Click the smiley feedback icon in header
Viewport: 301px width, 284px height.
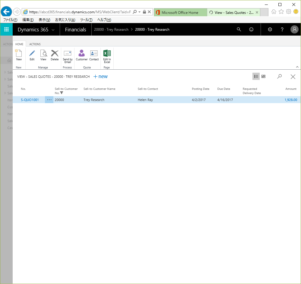pos(251,29)
